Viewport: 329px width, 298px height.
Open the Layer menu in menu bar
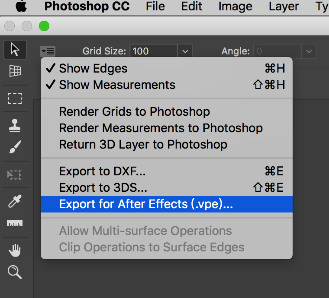pos(283,6)
